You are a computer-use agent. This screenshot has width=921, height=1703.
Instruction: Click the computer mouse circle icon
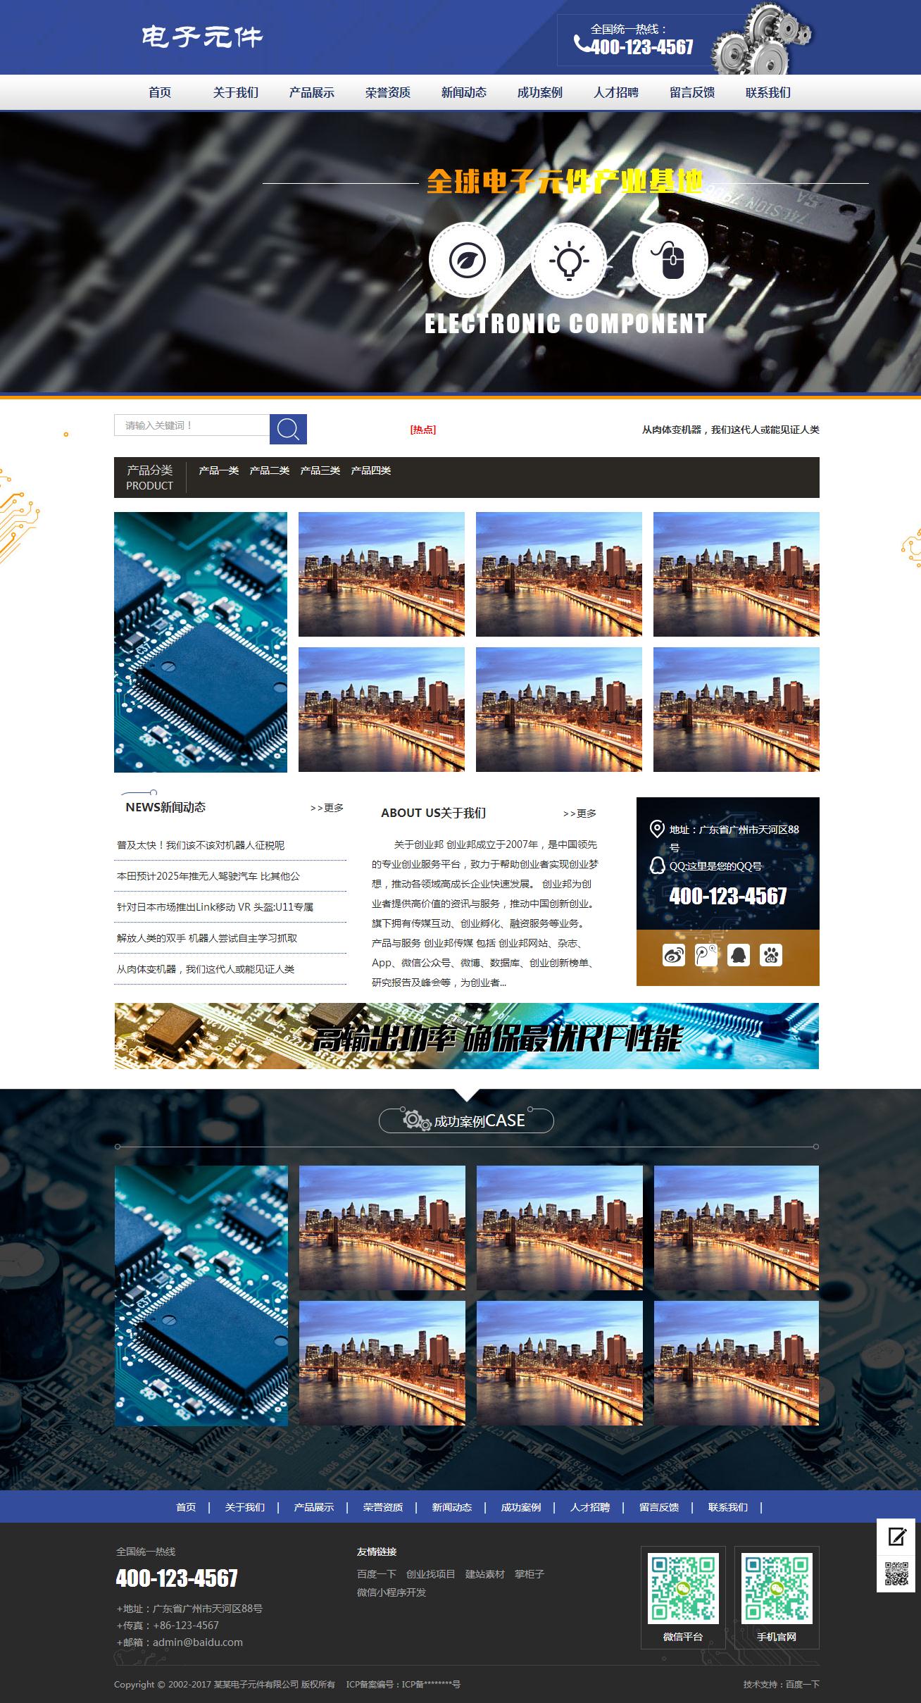[x=670, y=260]
